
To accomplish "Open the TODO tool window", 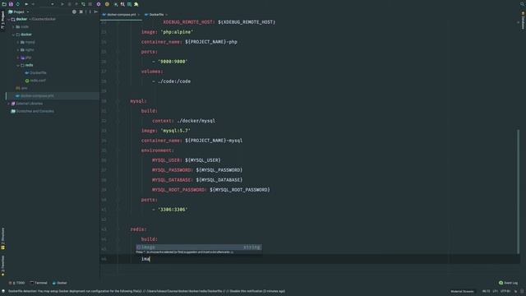I will [16, 283].
